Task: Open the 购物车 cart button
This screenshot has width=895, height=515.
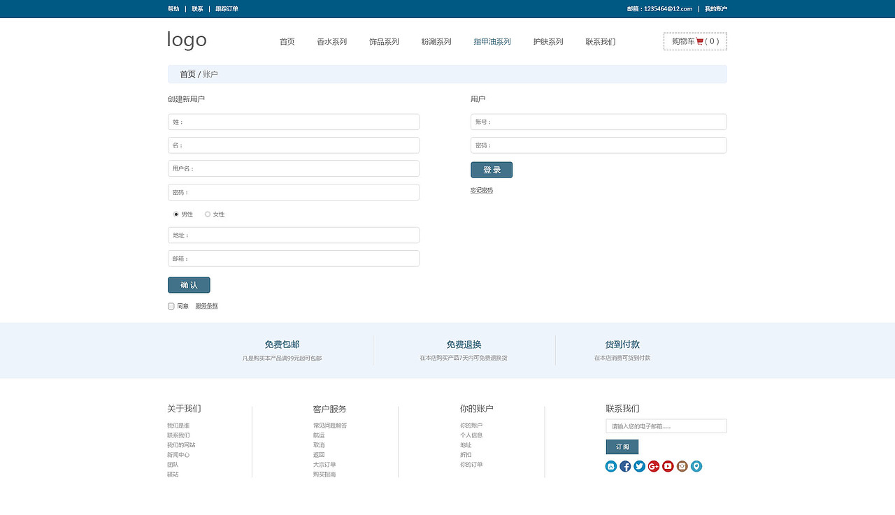Action: (x=695, y=41)
